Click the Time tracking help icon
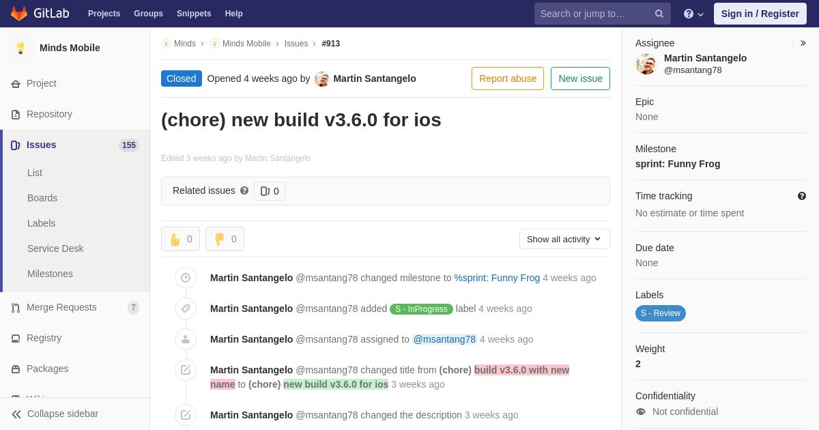Image resolution: width=819 pixels, height=430 pixels. click(x=802, y=196)
